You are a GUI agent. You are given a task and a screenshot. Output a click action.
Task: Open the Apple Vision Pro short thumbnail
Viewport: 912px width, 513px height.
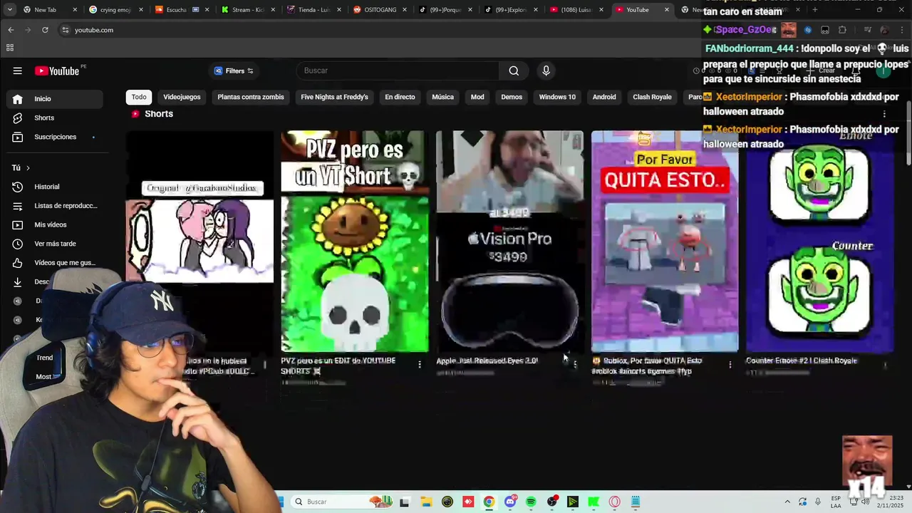pos(509,241)
